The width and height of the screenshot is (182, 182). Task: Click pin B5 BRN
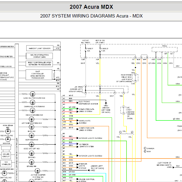tap(68, 145)
